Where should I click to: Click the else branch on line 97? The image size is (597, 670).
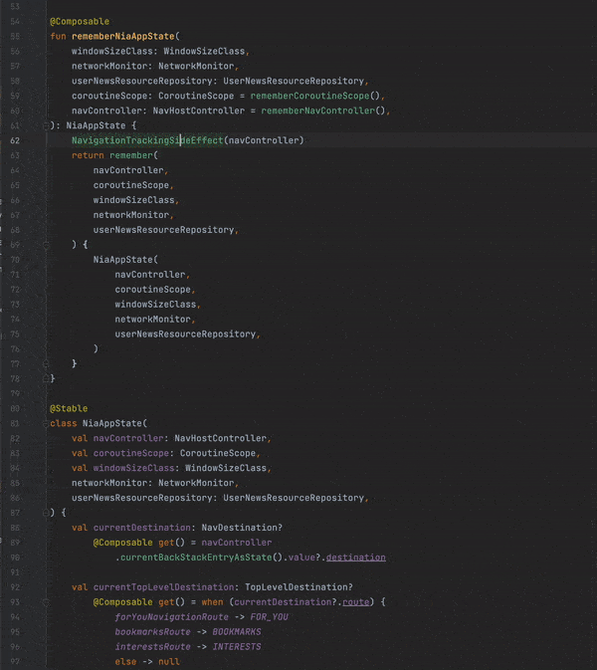click(x=125, y=662)
